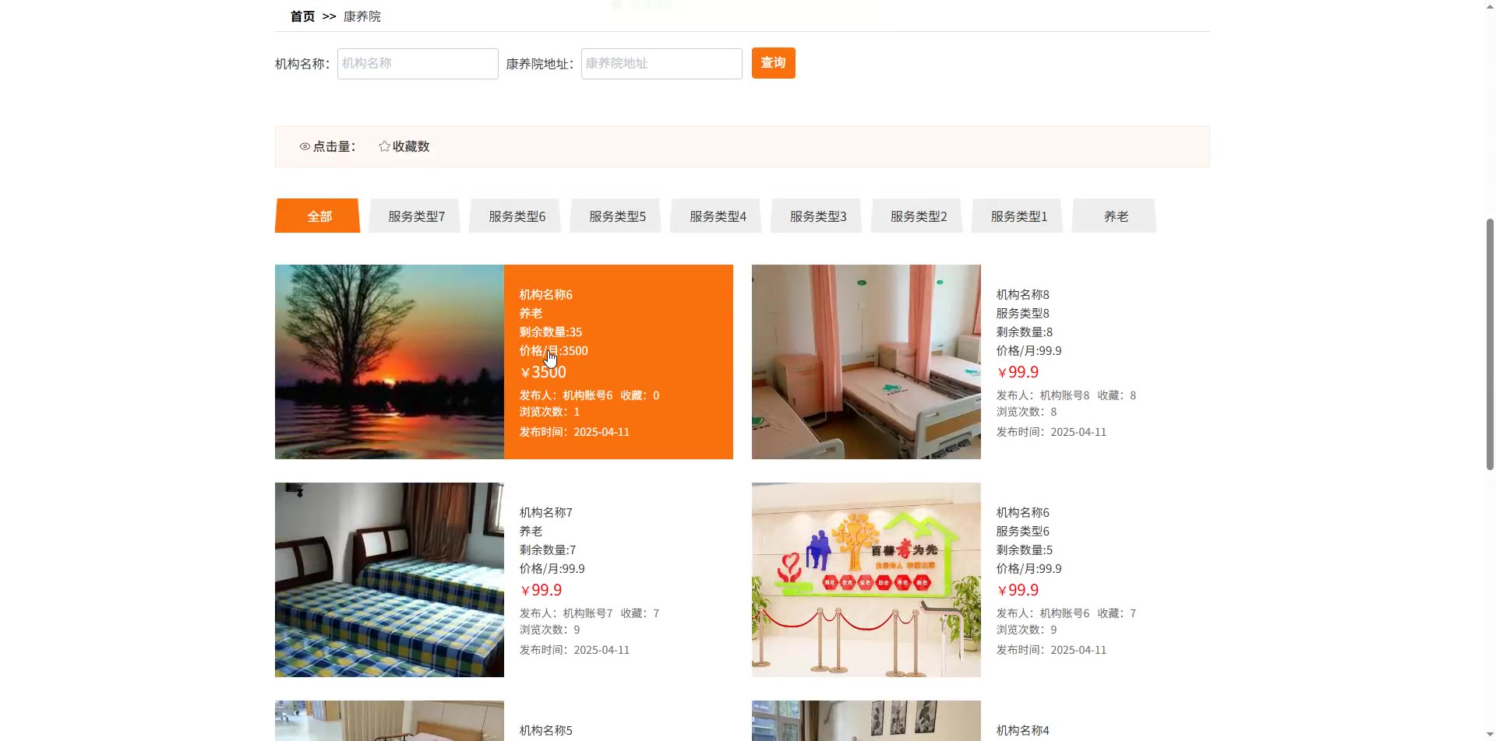Select the 全部 category tab

coord(318,216)
